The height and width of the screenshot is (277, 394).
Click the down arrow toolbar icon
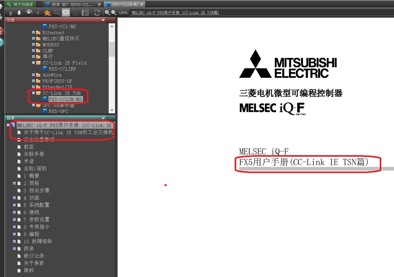tap(19, 13)
